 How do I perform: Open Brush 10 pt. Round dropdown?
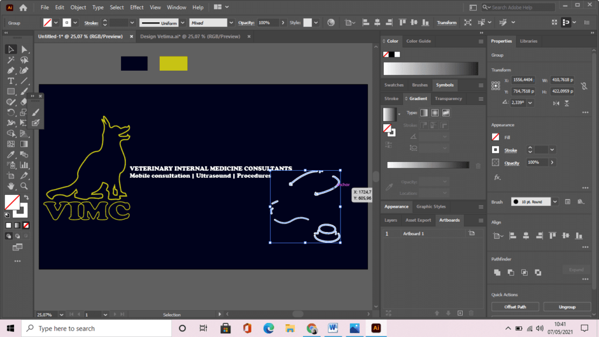click(555, 202)
